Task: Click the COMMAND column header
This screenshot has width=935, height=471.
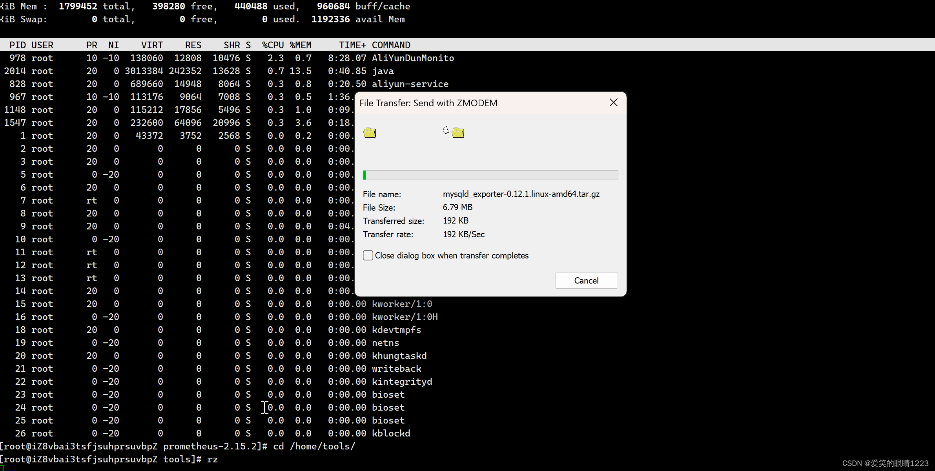Action: point(391,45)
